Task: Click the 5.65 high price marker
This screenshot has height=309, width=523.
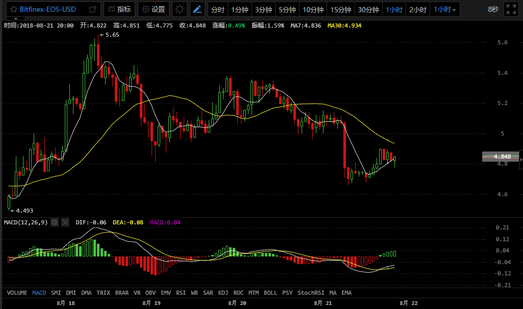Action: (x=109, y=35)
